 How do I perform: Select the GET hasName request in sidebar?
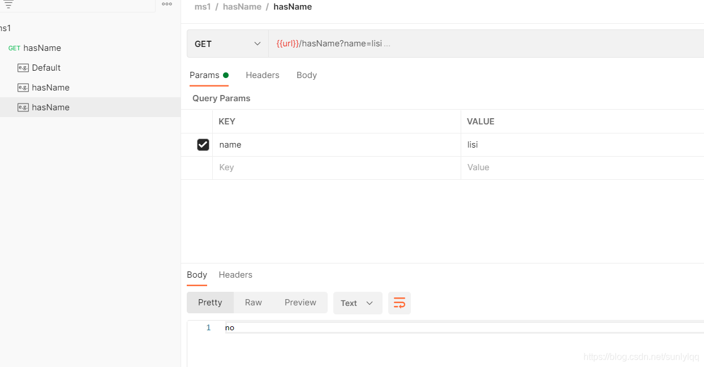[x=90, y=48]
